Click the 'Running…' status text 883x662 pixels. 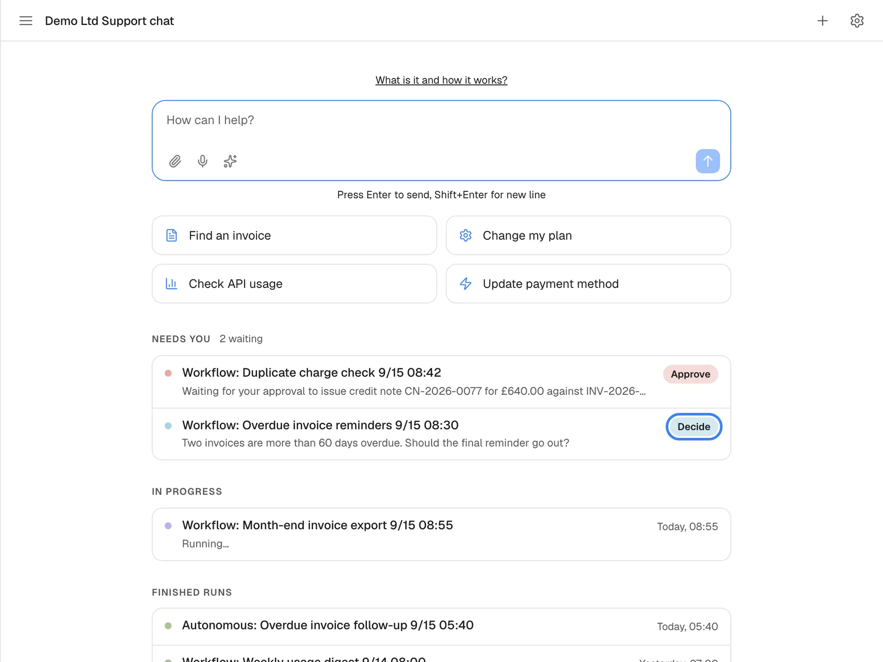click(x=205, y=544)
